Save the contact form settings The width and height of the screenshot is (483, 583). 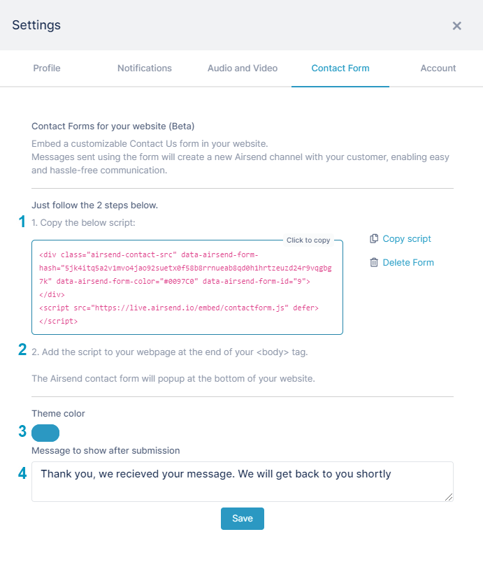243,518
